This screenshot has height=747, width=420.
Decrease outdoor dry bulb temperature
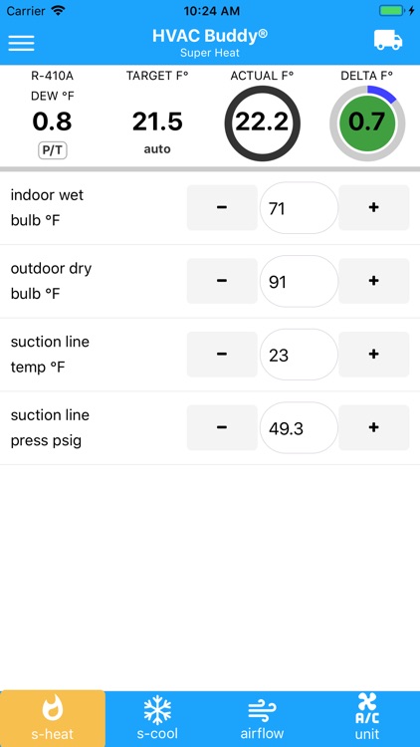tap(222, 281)
